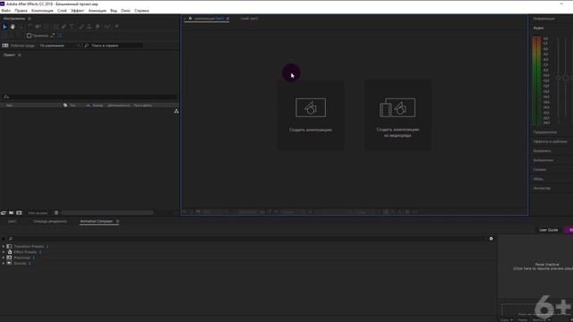
Task: Click the new composition icon in Project panel
Action: point(19,213)
